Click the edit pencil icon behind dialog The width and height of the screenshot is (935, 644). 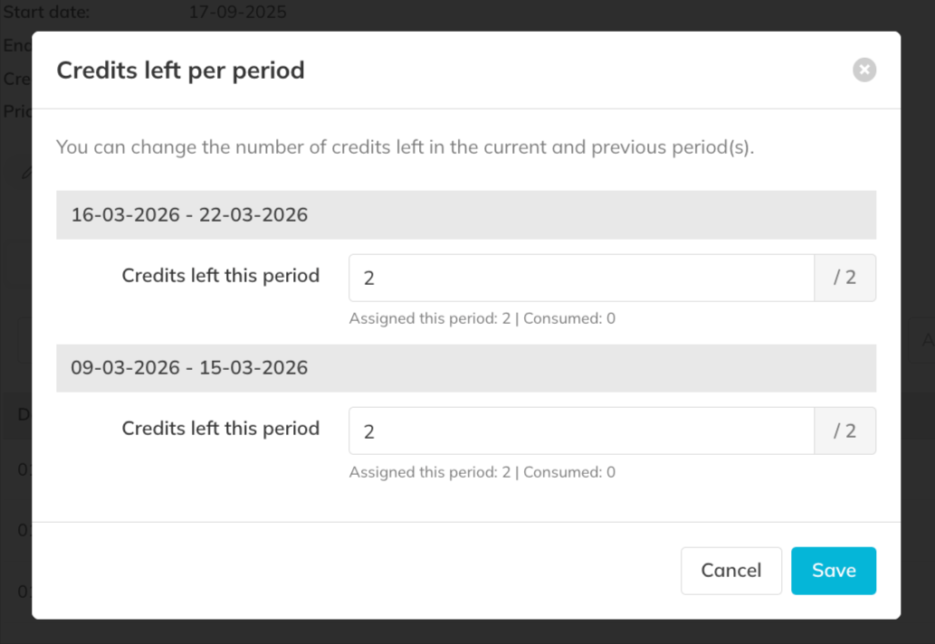click(x=26, y=170)
